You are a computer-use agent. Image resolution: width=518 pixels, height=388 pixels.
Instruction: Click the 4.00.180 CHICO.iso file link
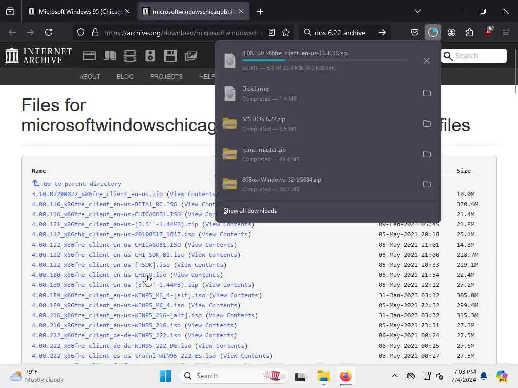99,275
